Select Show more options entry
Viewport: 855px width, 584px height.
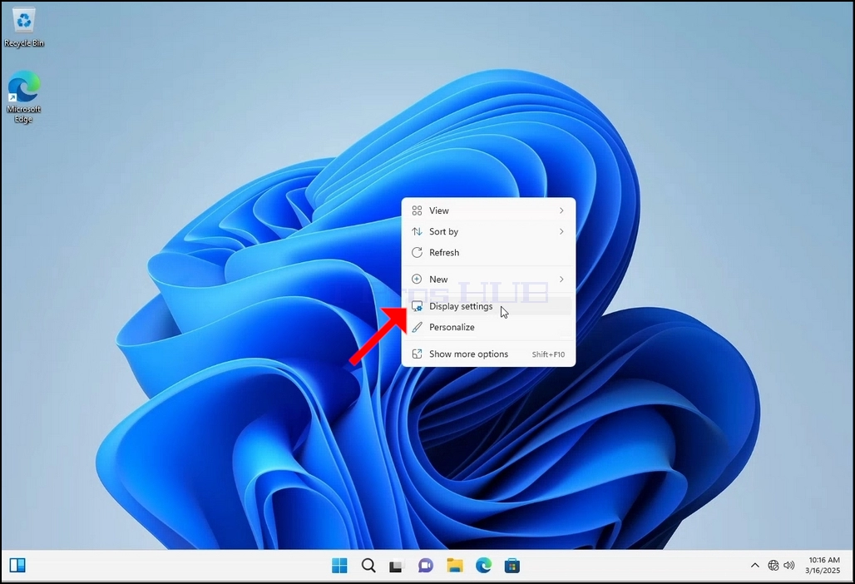(488, 354)
